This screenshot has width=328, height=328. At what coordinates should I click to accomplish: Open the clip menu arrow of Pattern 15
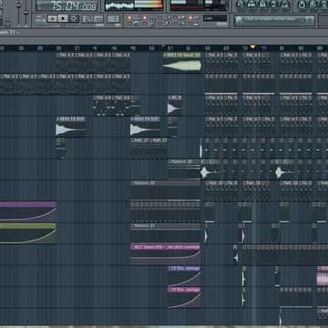133,226
